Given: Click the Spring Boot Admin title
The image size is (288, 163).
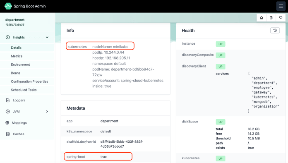Looking at the screenshot, I should pyautogui.click(x=30, y=6).
